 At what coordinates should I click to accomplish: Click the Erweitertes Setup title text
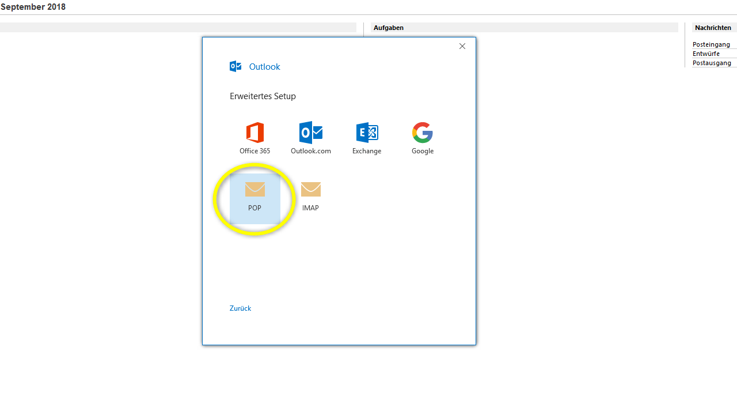tap(263, 96)
